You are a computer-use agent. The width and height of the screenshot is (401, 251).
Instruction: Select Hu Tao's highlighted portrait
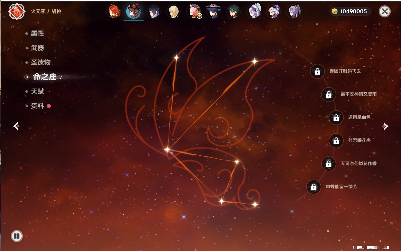[x=134, y=11]
